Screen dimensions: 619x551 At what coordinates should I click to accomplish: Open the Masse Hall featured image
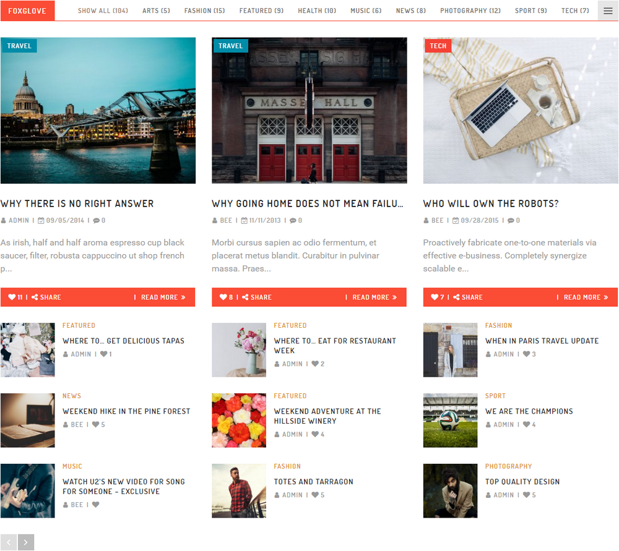click(309, 111)
